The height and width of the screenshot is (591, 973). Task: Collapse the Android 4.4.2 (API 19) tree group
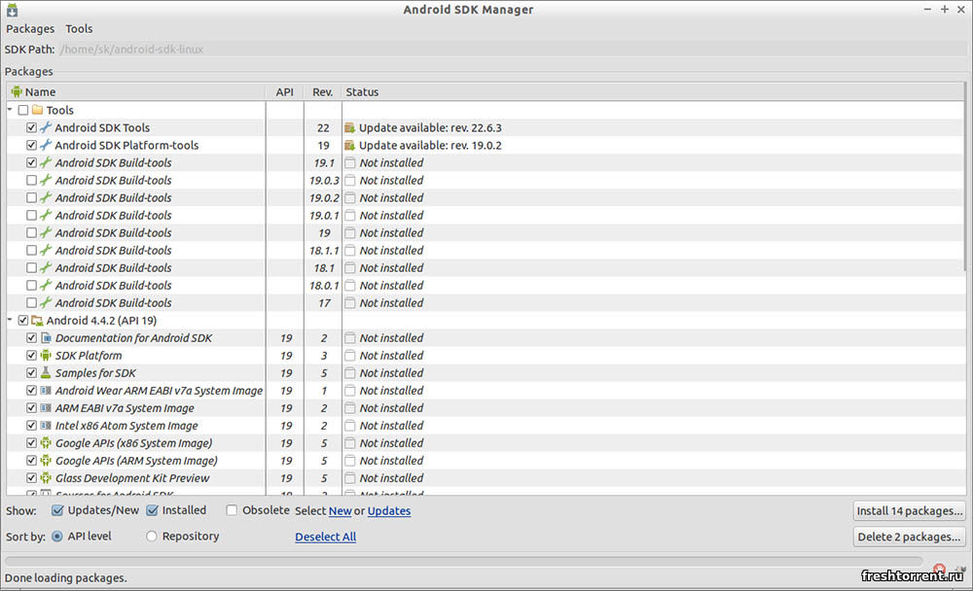coord(10,321)
